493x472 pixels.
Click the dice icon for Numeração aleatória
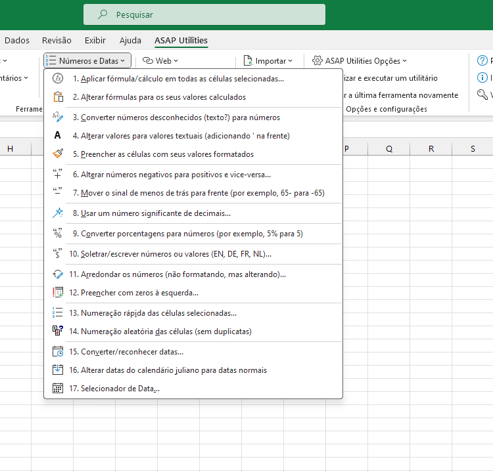(x=58, y=331)
